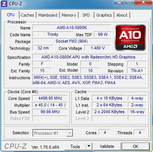Screen dimensions: 153x152
Task: Open the Processor #1 selection dropdown
Action: pos(53,133)
